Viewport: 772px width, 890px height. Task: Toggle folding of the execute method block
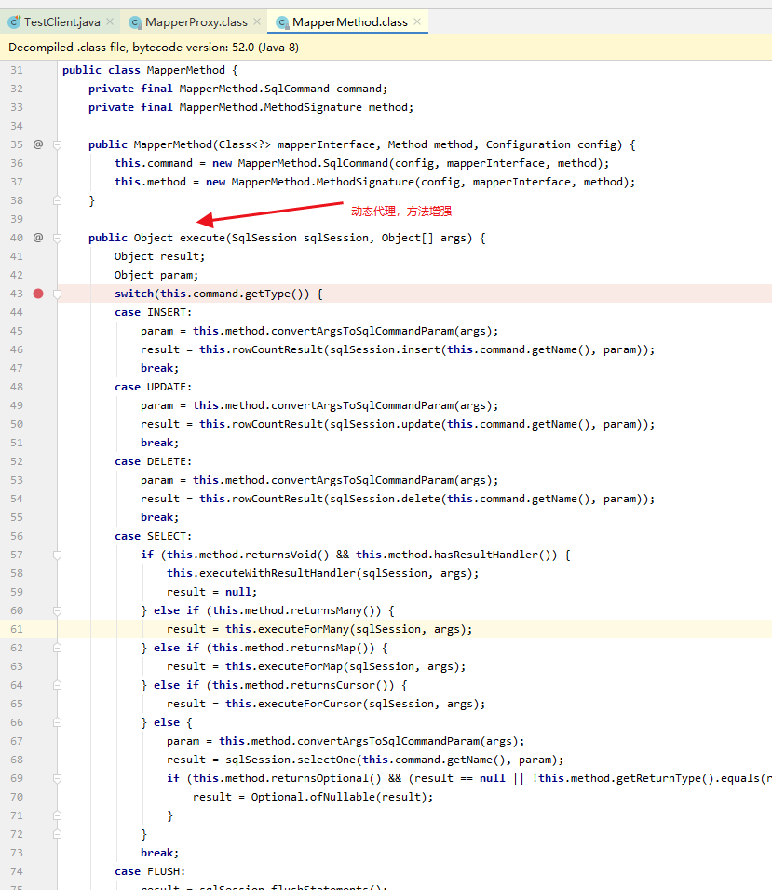(x=56, y=238)
